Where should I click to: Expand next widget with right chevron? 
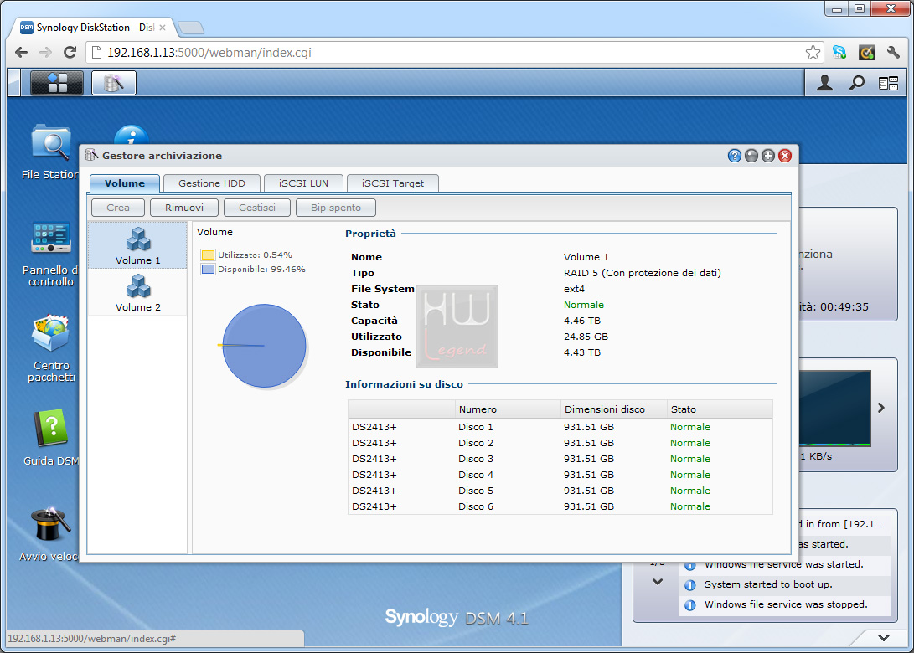click(881, 408)
